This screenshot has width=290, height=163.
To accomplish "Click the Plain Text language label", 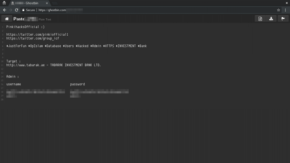I will tap(45, 20).
